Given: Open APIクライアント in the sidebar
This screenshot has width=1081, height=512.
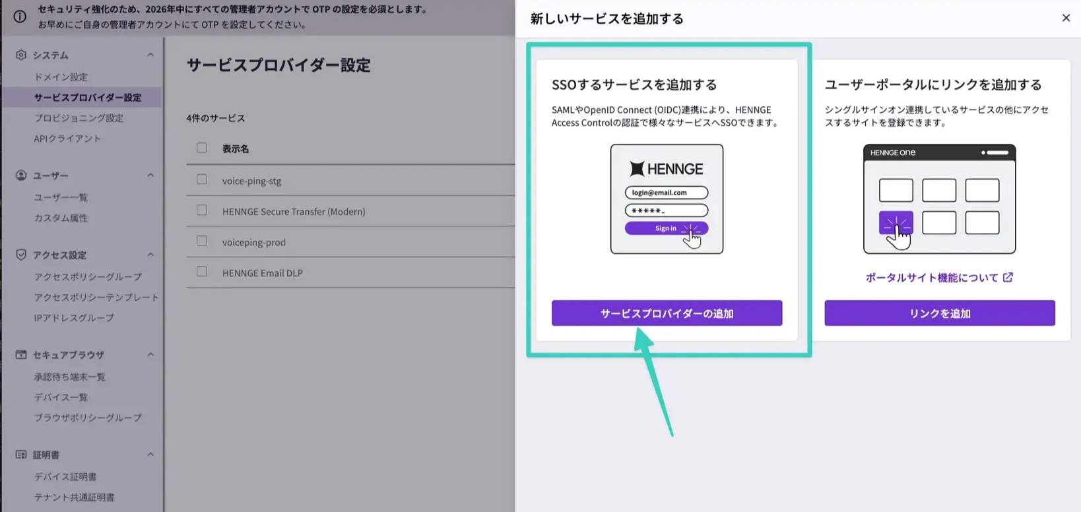Looking at the screenshot, I should 67,139.
